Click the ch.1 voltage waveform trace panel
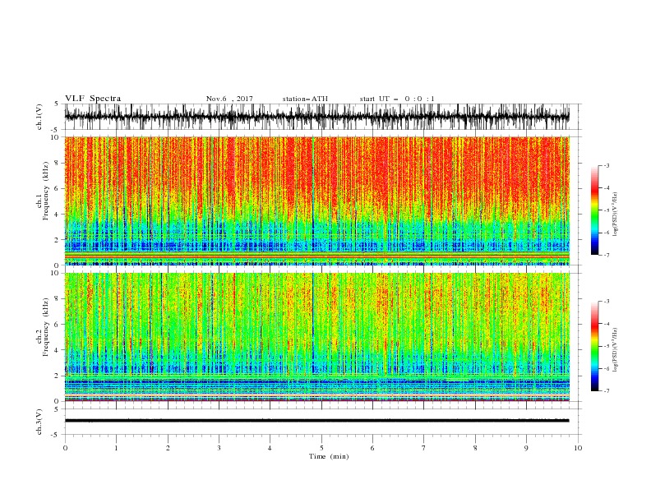Screen dimensions: 651x503 coord(316,117)
